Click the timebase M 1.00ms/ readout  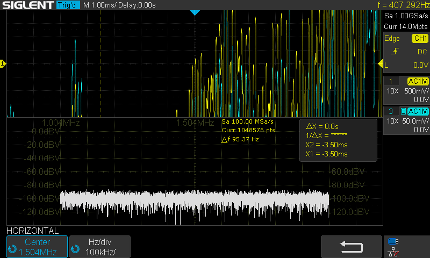click(x=99, y=5)
